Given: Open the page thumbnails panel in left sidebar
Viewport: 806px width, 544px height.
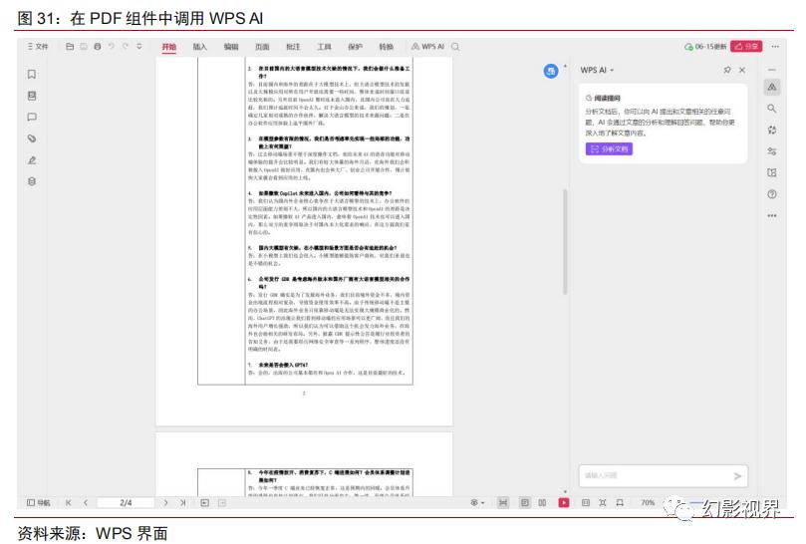Looking at the screenshot, I should pyautogui.click(x=32, y=96).
